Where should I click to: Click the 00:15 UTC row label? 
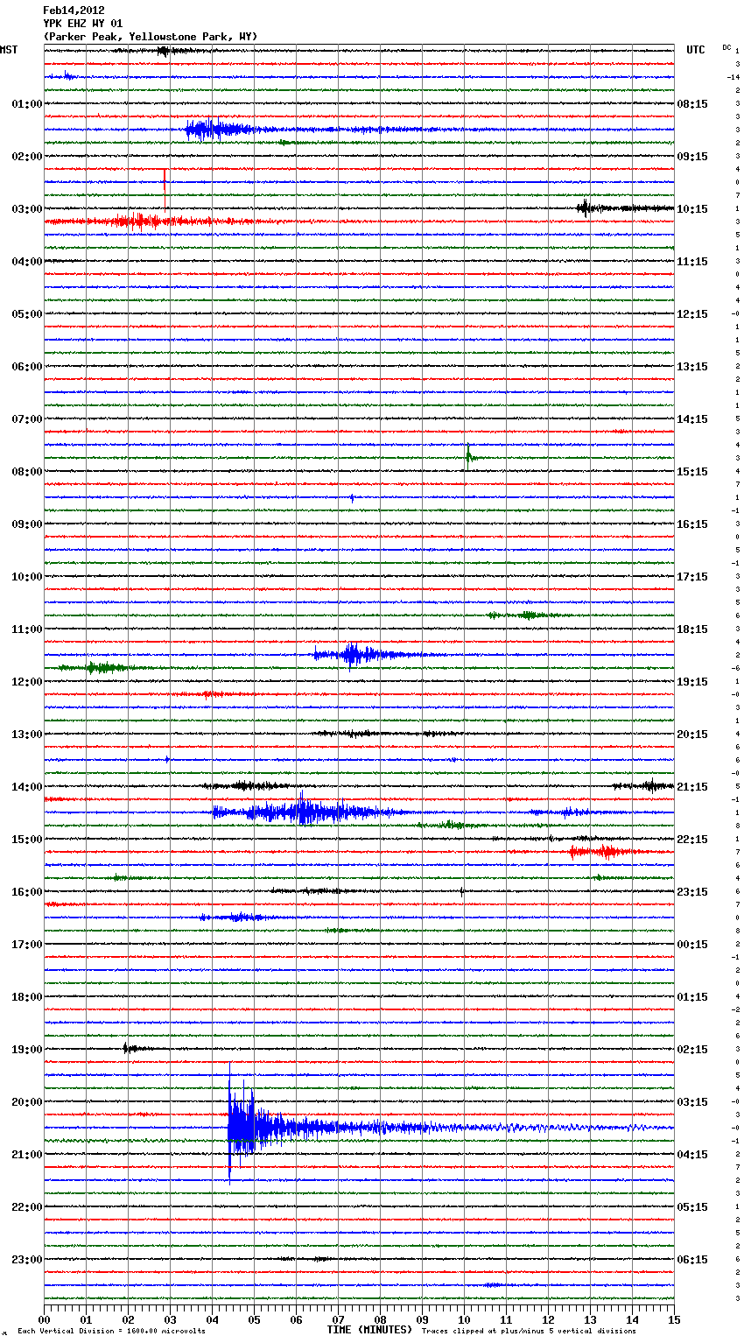point(692,945)
